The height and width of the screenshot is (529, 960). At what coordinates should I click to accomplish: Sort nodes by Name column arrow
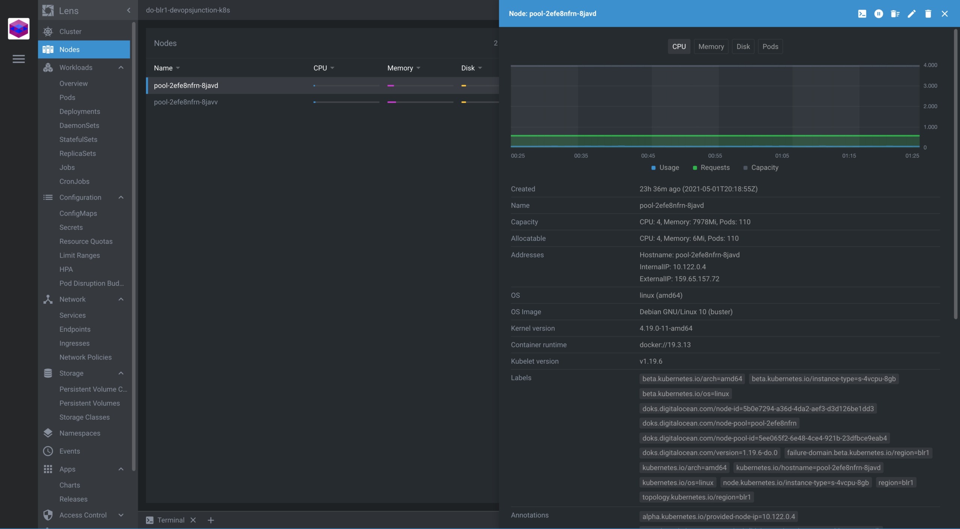(x=178, y=68)
